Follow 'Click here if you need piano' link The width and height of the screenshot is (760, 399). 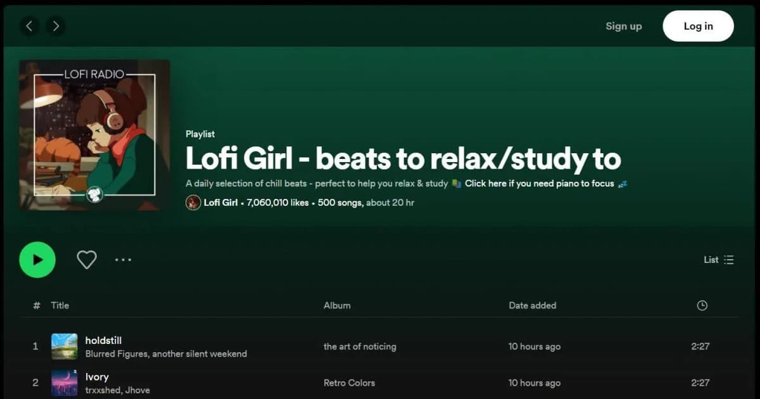pos(539,184)
